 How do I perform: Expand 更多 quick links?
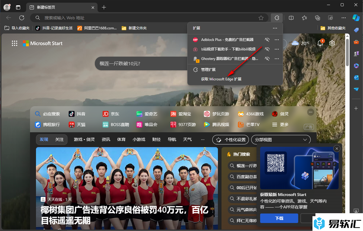[x=280, y=125]
